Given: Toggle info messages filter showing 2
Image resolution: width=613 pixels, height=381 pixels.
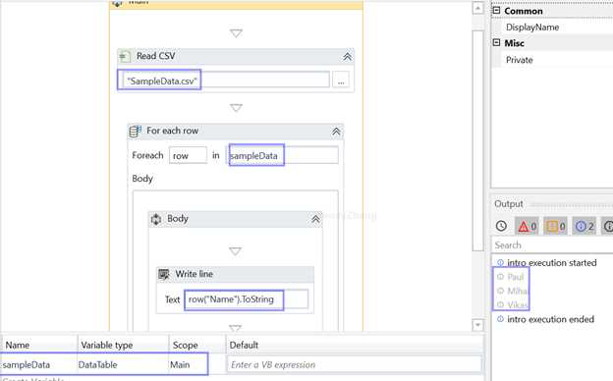Looking at the screenshot, I should 585,226.
